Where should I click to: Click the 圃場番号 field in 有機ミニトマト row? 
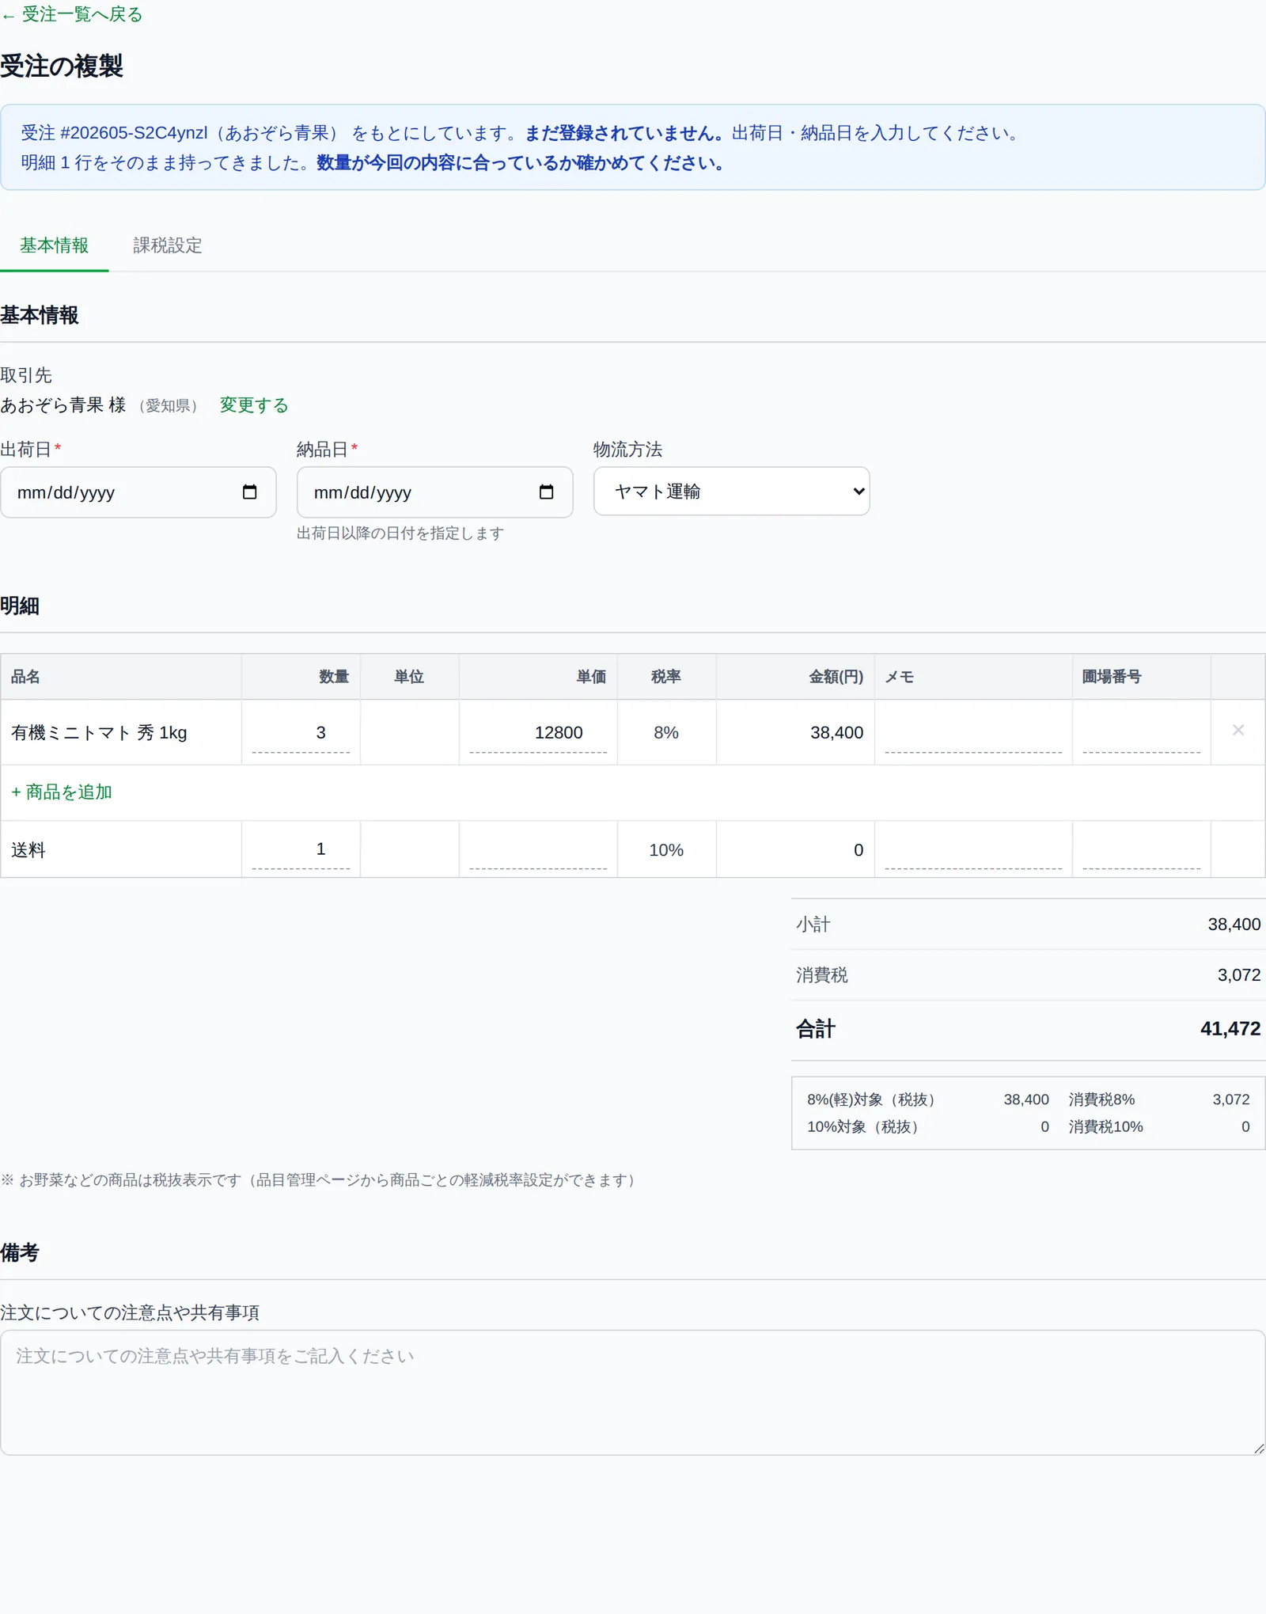[1142, 733]
